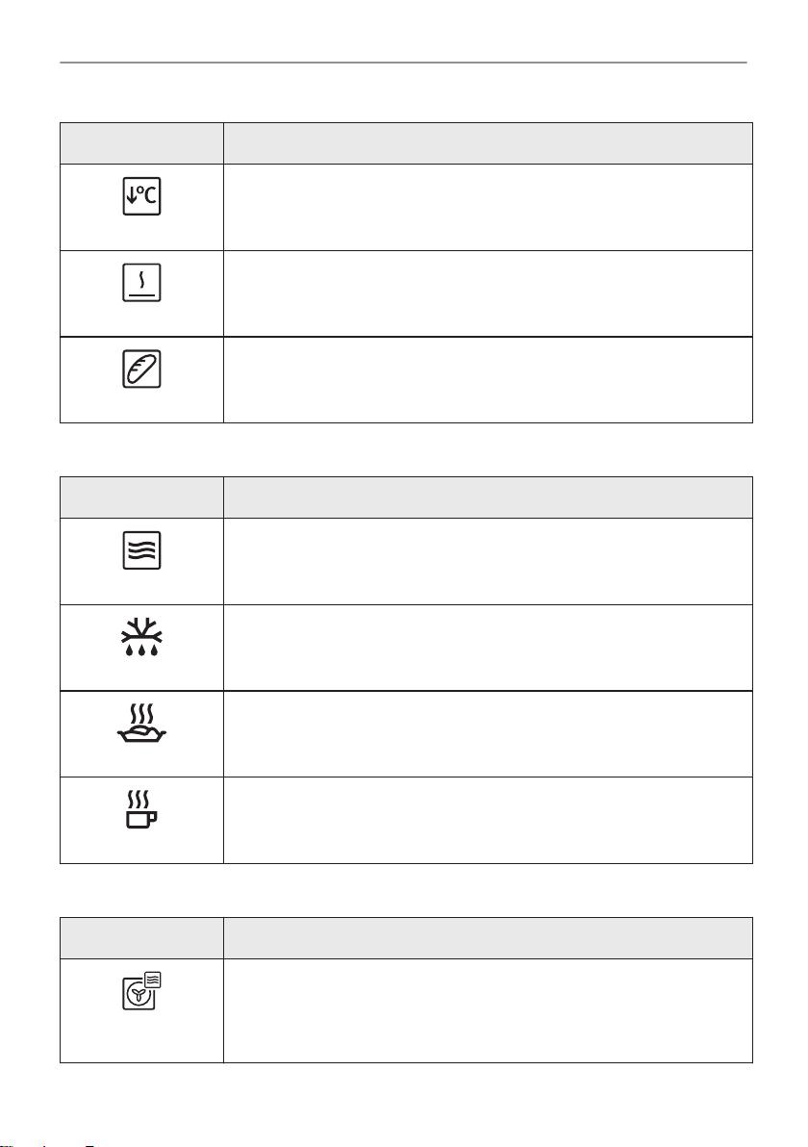Image resolution: width=808 pixels, height=1147 pixels.
Task: Select the steaming cup beverage icon
Action: pyautogui.click(x=141, y=809)
